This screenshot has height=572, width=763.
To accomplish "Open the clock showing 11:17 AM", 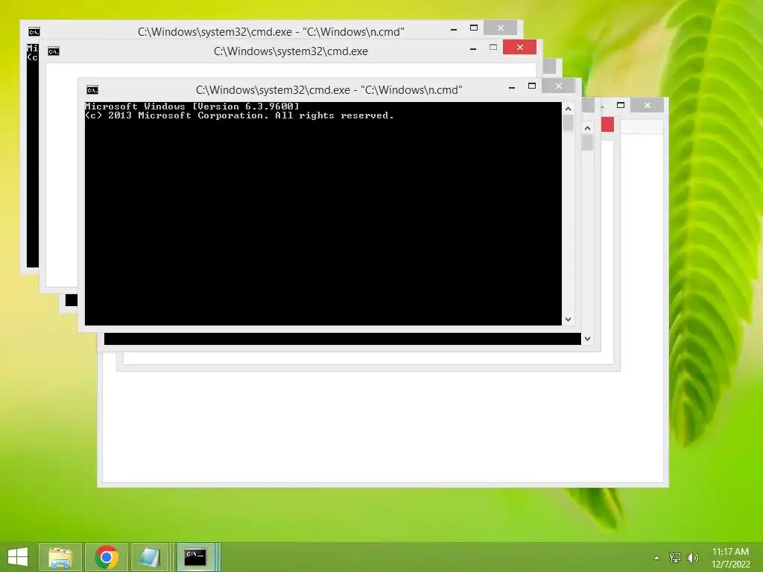I will click(730, 558).
